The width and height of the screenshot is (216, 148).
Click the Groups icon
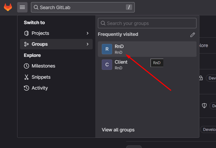coord(26,44)
